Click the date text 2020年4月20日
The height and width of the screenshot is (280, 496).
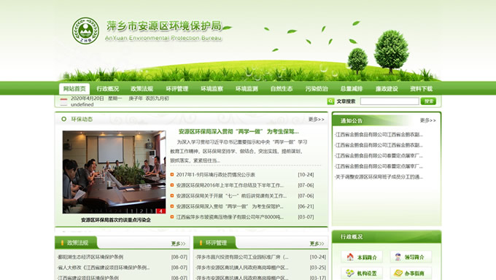88,98
